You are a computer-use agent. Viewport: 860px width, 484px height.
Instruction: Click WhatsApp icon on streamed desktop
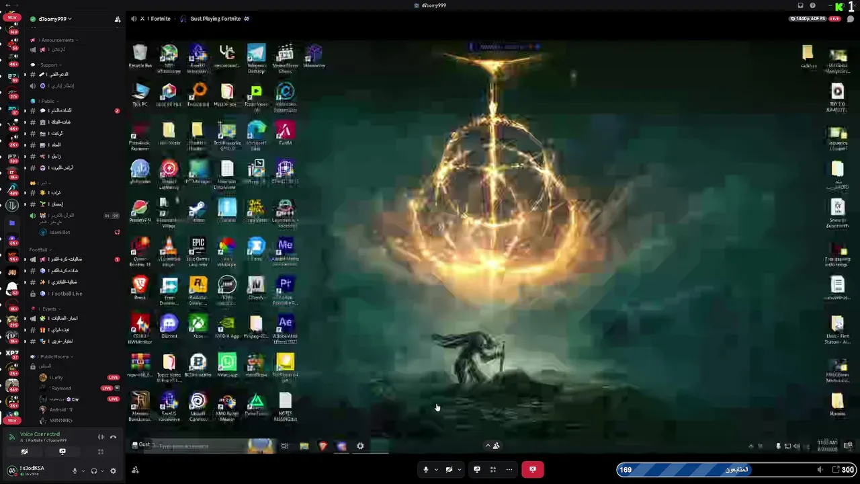(x=227, y=365)
